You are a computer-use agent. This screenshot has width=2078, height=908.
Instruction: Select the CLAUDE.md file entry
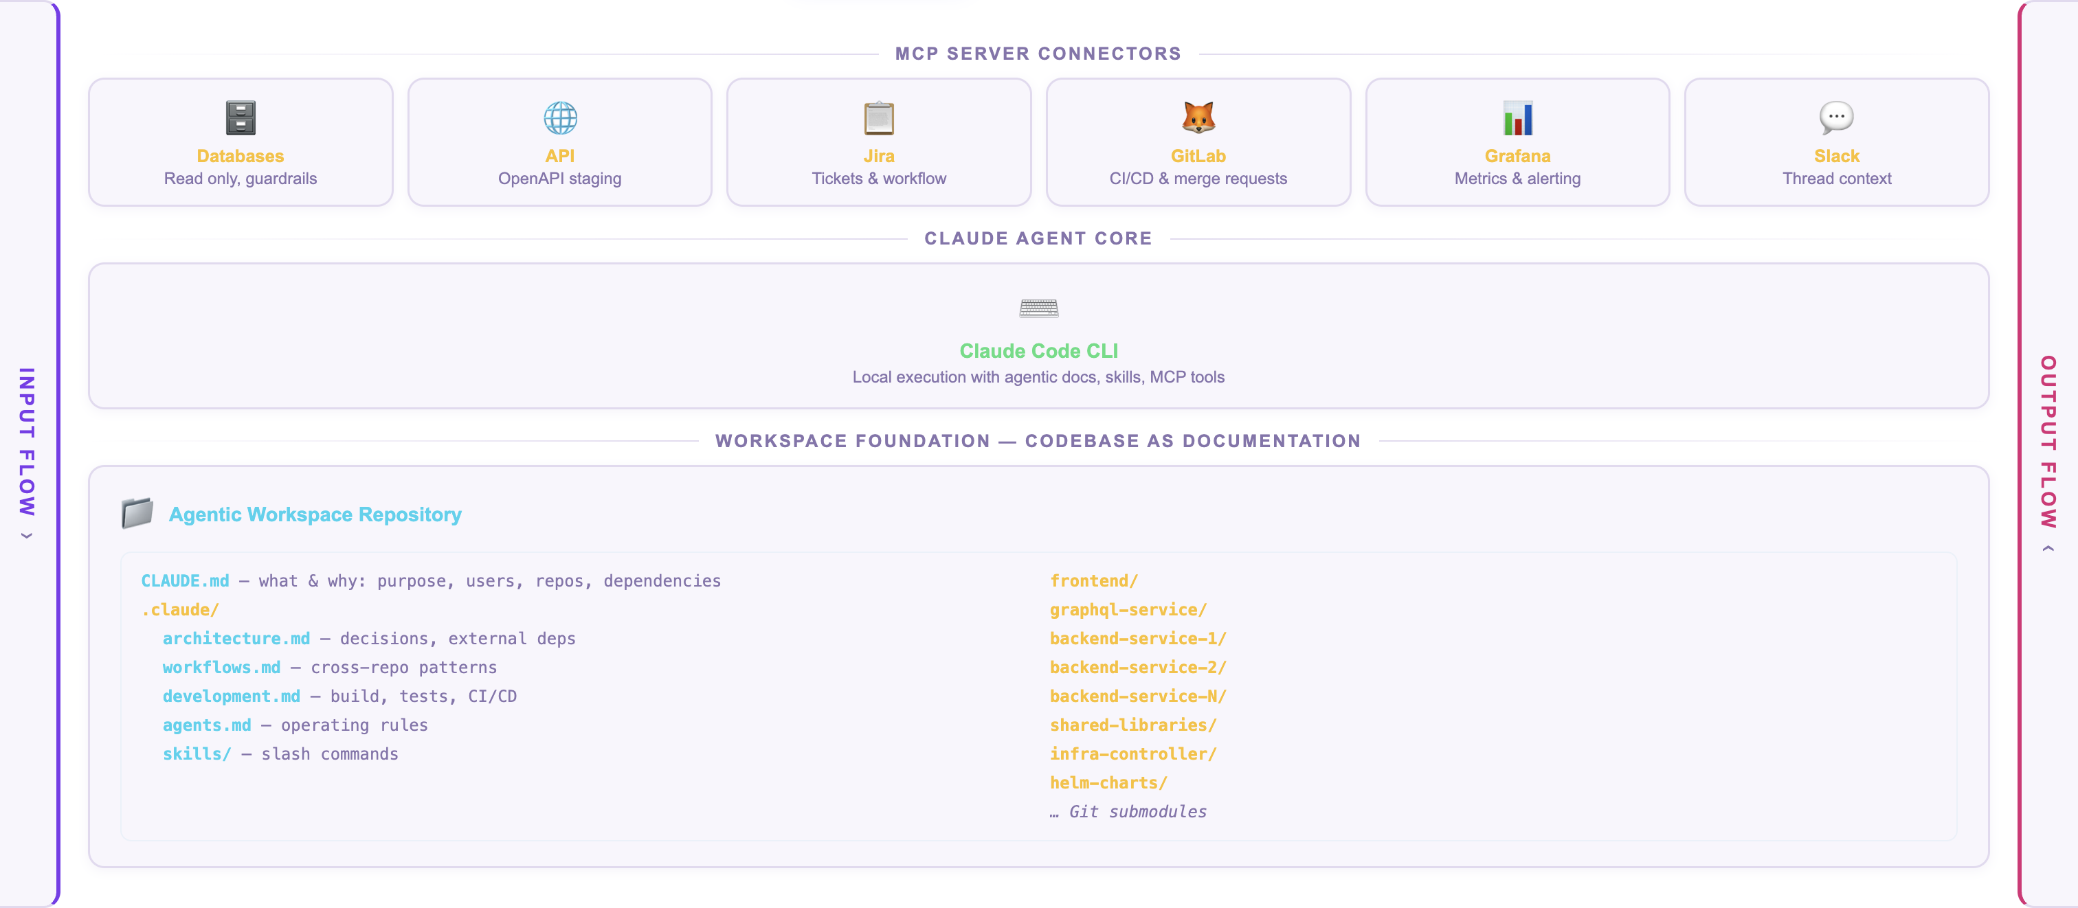185,580
